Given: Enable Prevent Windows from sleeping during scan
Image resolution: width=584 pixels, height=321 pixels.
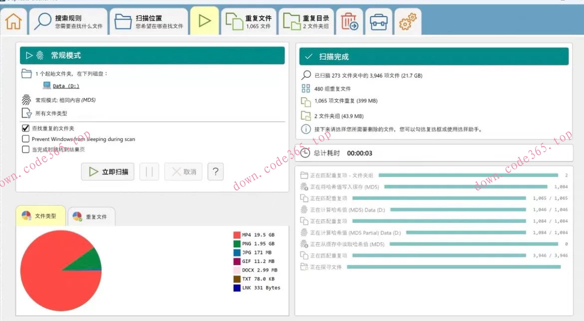Looking at the screenshot, I should pos(26,139).
